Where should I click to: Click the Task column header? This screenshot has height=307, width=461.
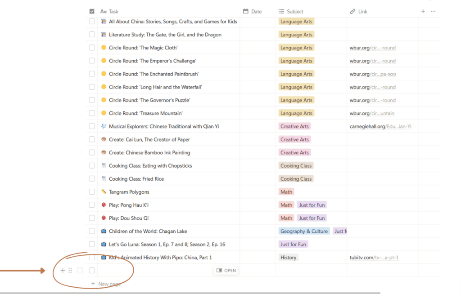(113, 12)
